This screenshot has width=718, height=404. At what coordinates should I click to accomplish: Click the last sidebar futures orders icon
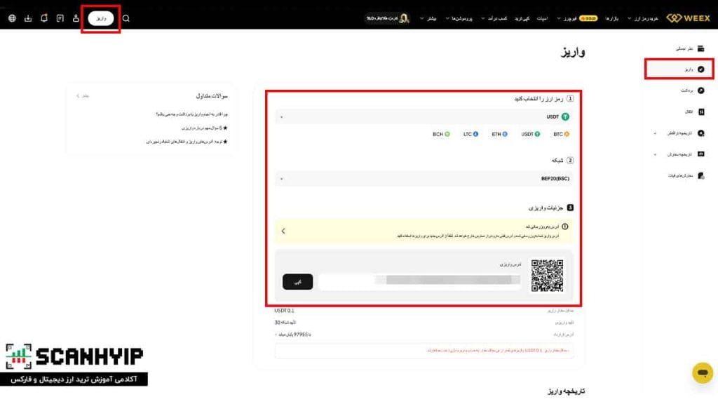coord(700,175)
